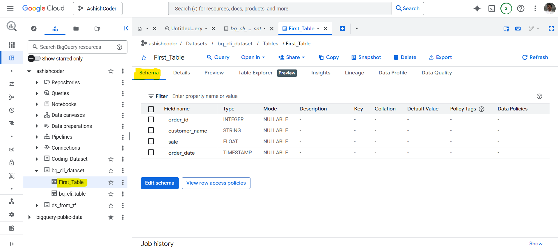
Task: Click the keyboard shortcuts icon
Action: [x=518, y=28]
